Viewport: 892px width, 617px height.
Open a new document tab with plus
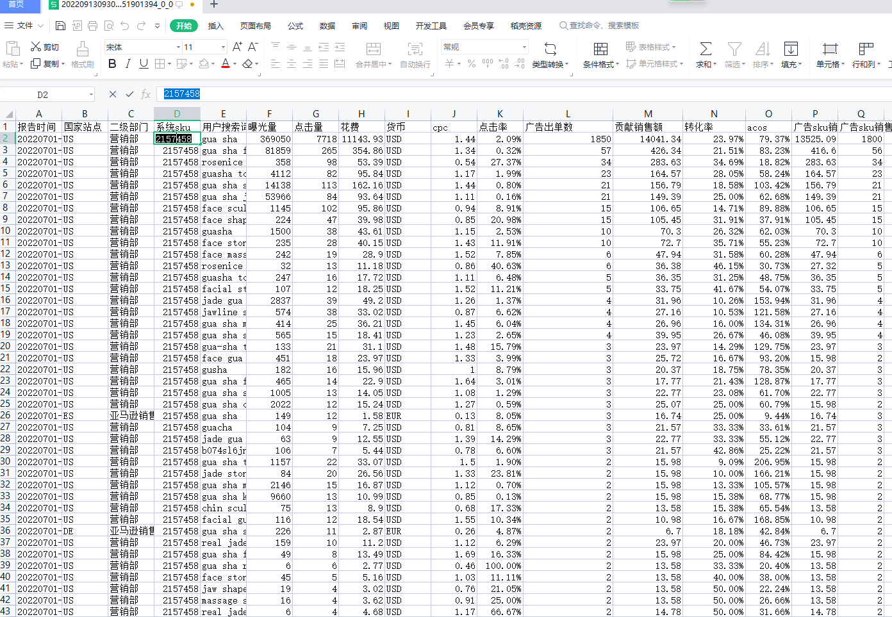(214, 4)
